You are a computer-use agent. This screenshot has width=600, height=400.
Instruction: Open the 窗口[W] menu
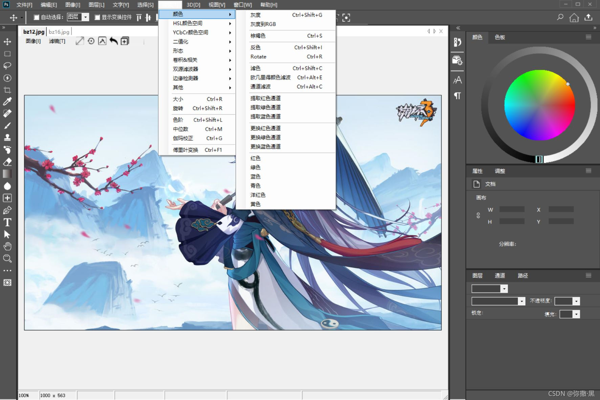[243, 5]
